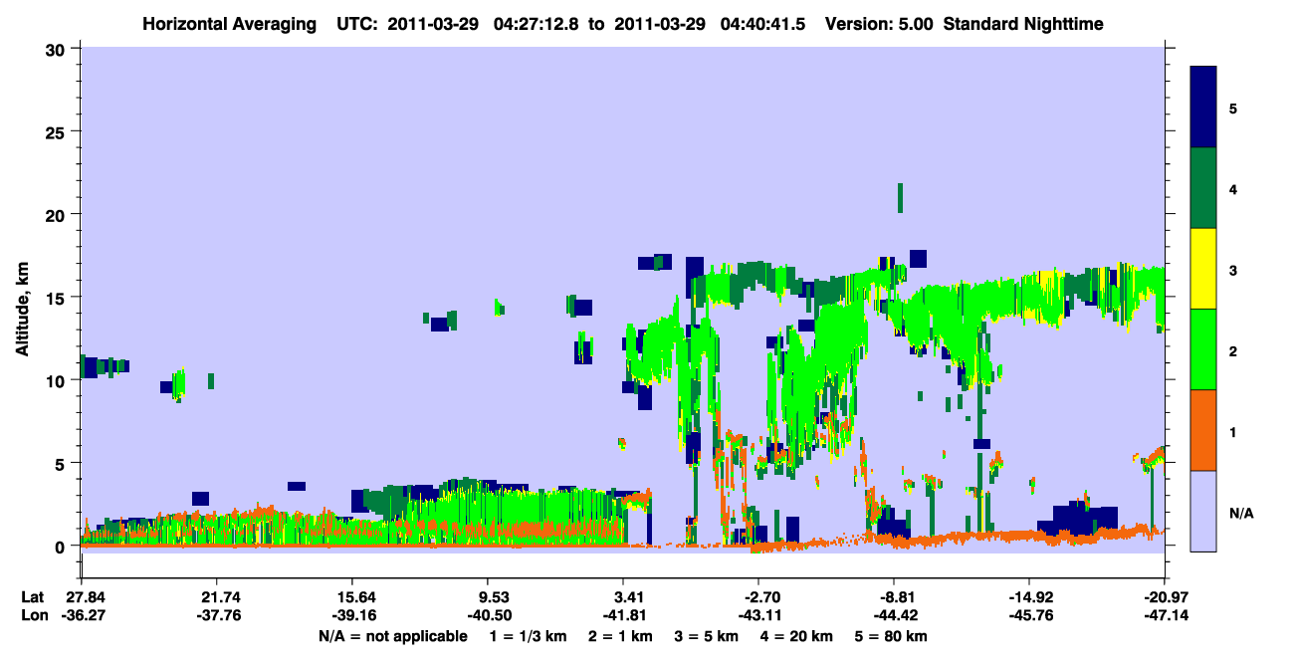
Task: Click the yellow level 3 color swatch
Action: point(1203,269)
